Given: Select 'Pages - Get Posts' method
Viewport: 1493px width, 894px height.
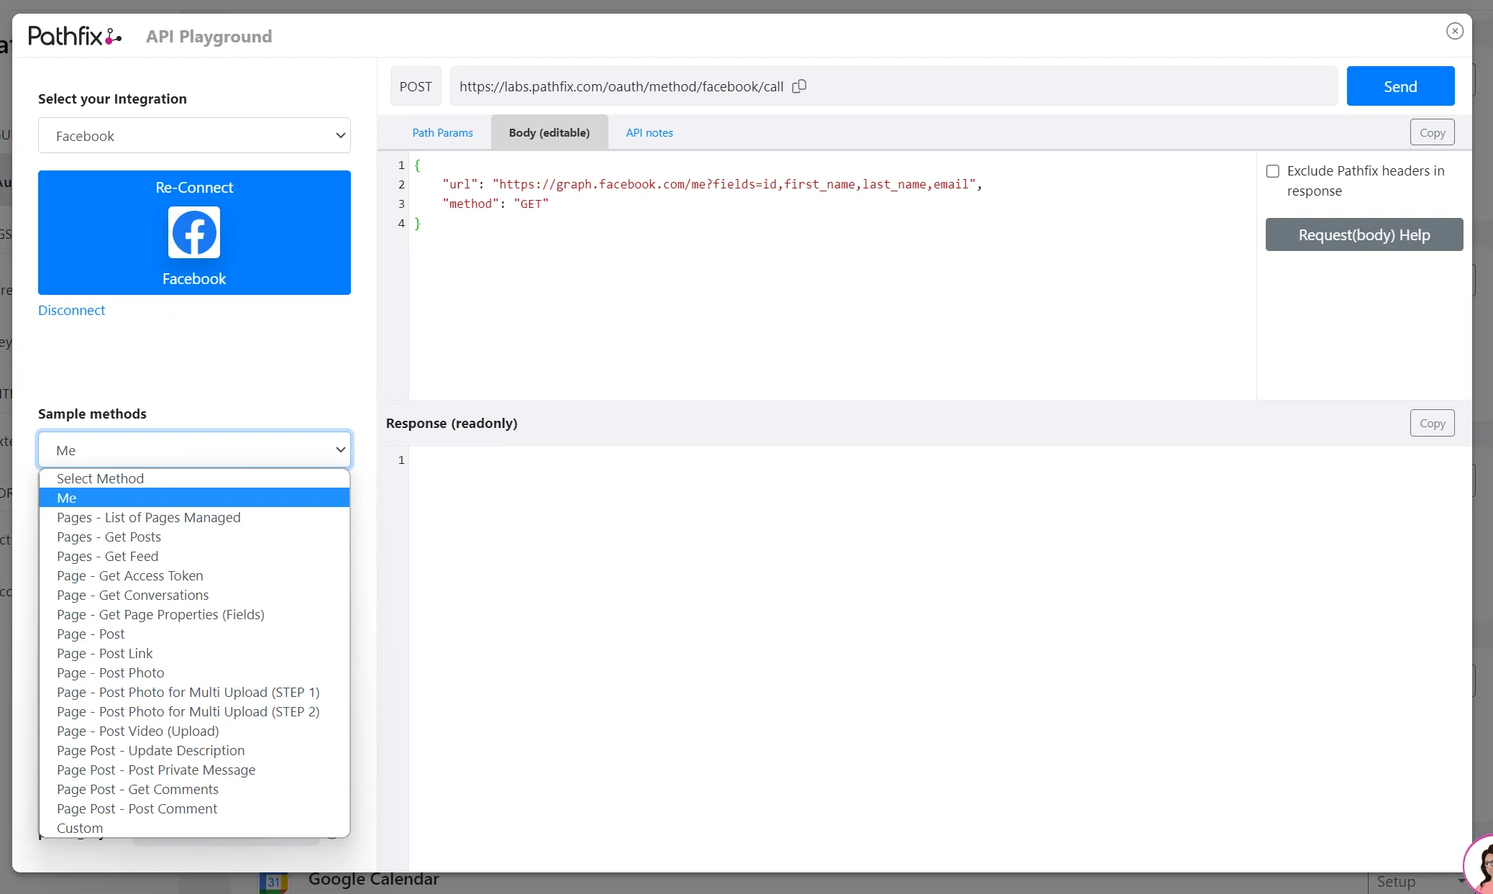Looking at the screenshot, I should (194, 537).
